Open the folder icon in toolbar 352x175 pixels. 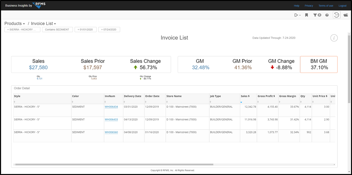point(346,15)
